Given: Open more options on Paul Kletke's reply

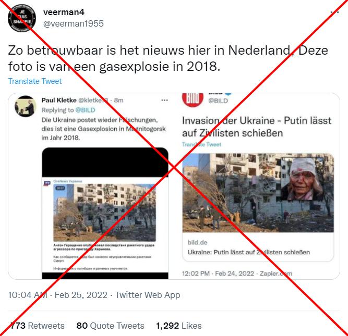Looking at the screenshot, I should pos(164,100).
